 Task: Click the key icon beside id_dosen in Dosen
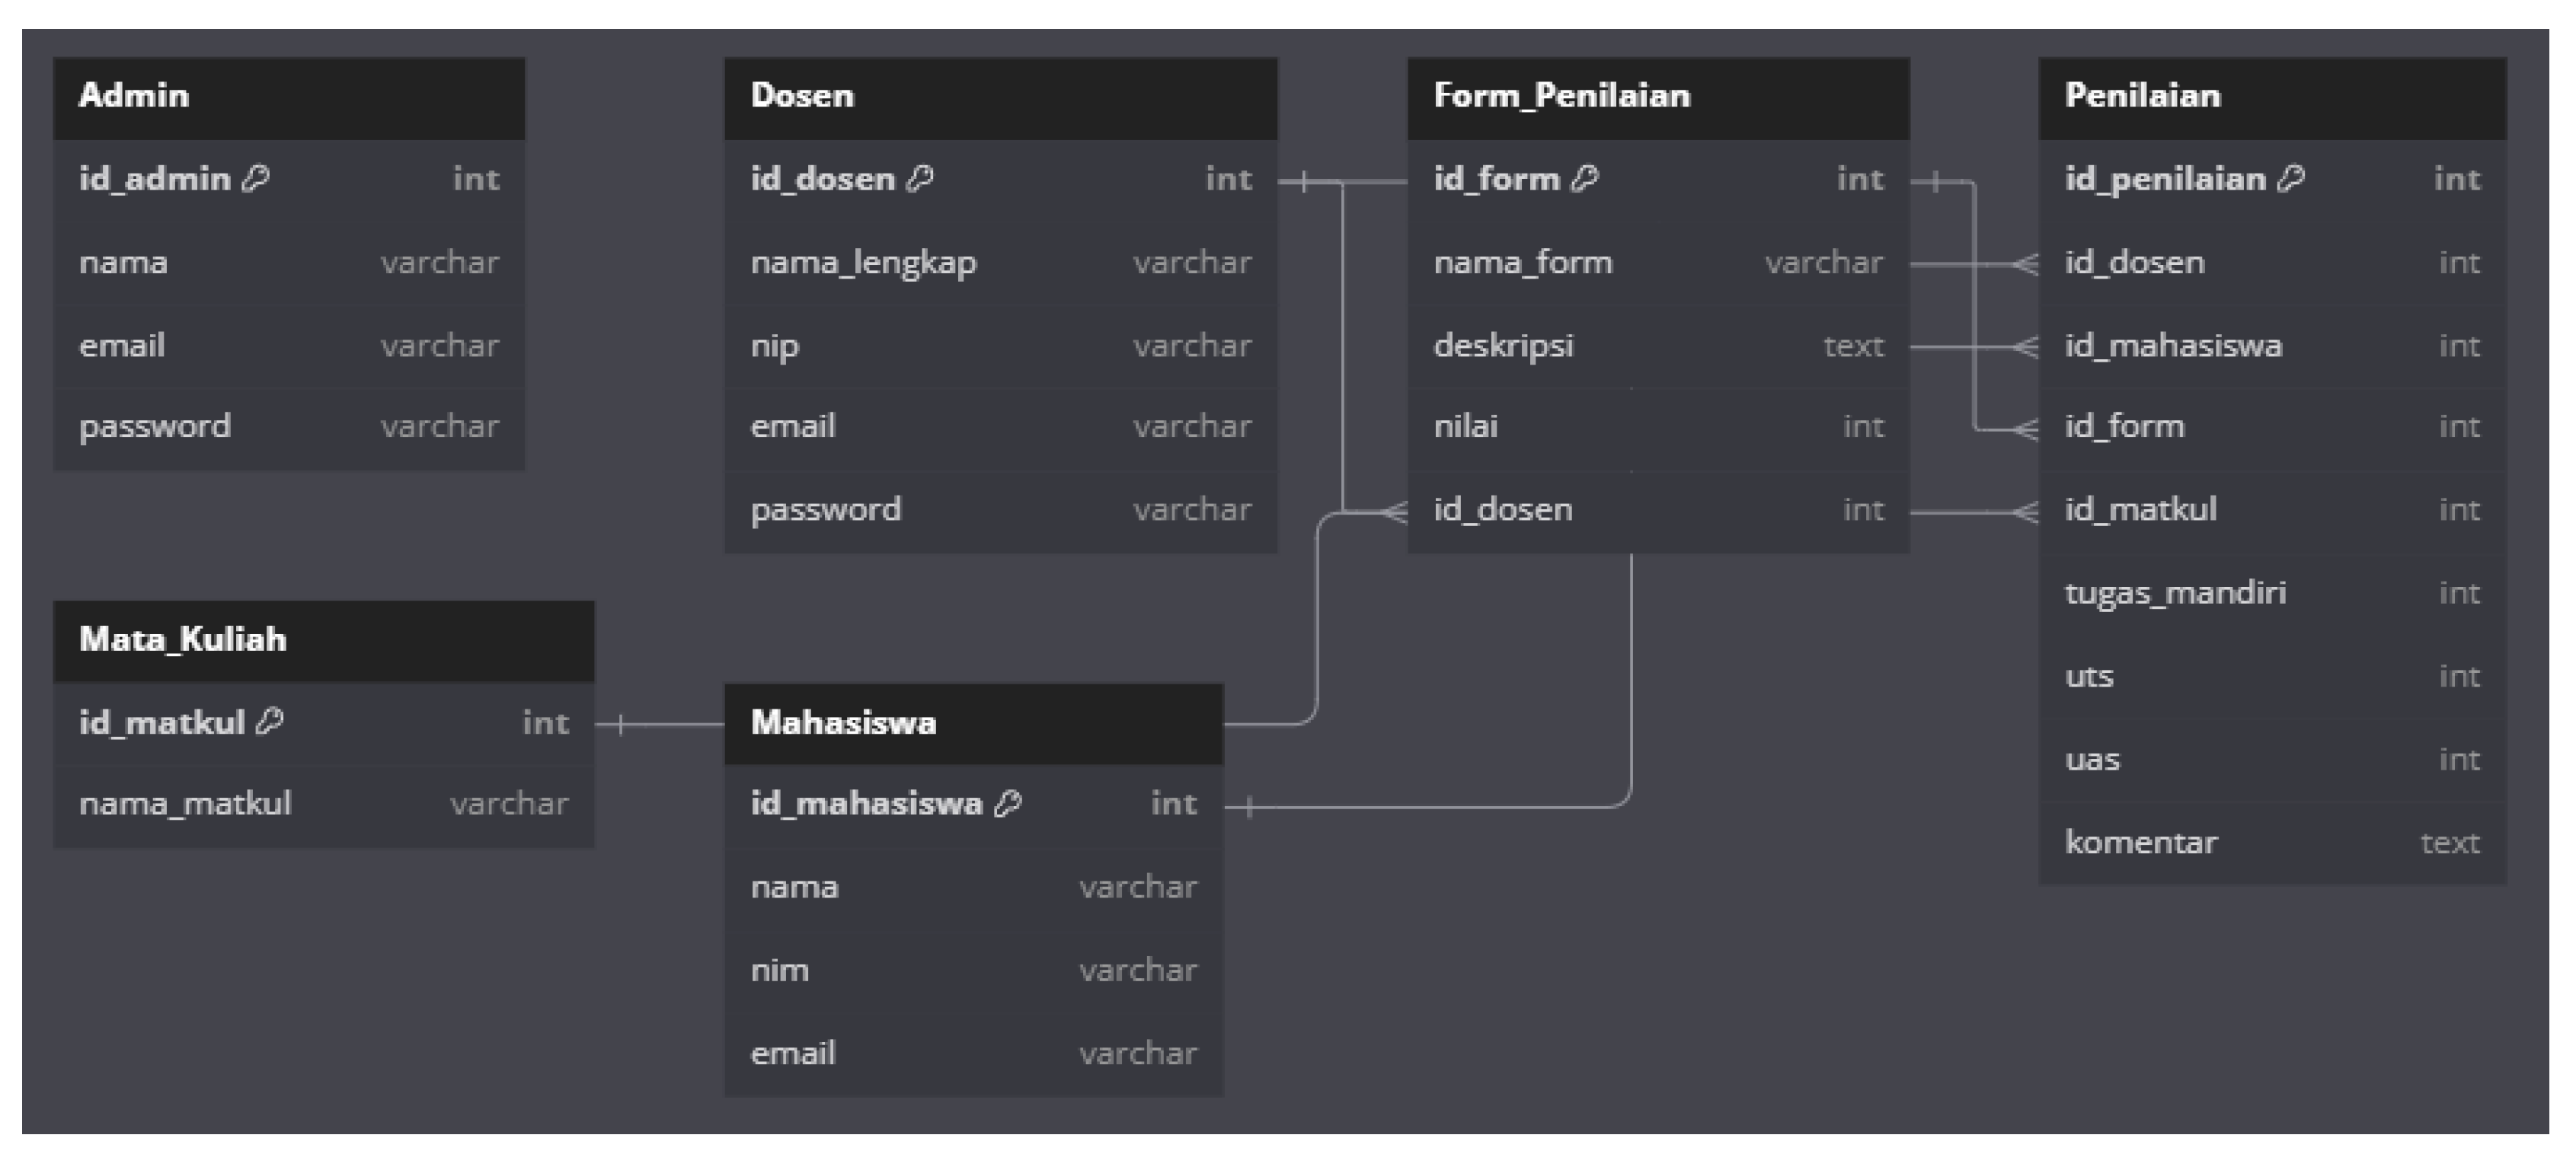point(920,179)
